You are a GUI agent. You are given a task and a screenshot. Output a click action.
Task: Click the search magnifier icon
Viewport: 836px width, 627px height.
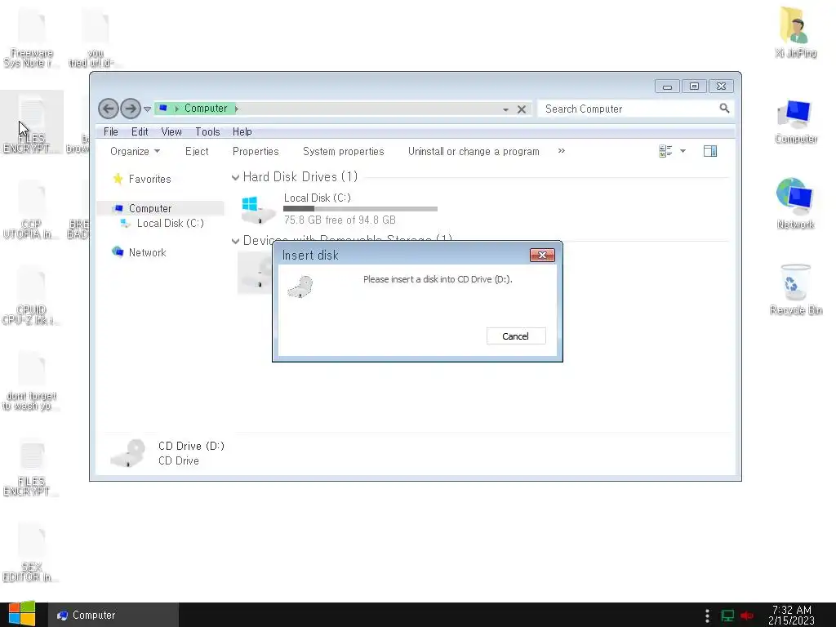pyautogui.click(x=724, y=109)
